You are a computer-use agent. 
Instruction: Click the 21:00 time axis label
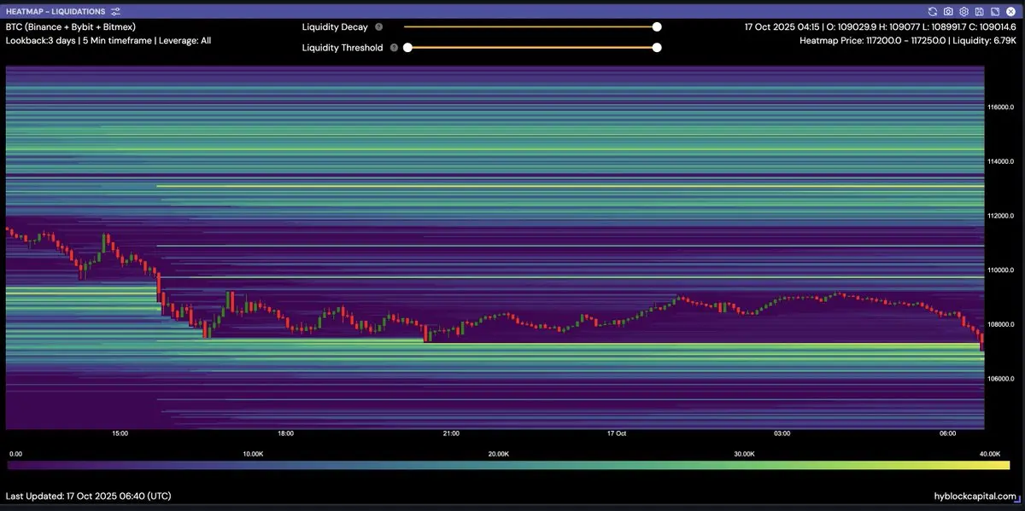pyautogui.click(x=451, y=433)
